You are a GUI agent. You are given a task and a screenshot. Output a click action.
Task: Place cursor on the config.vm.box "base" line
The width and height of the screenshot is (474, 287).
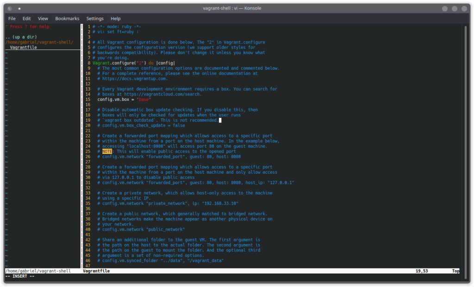[124, 99]
